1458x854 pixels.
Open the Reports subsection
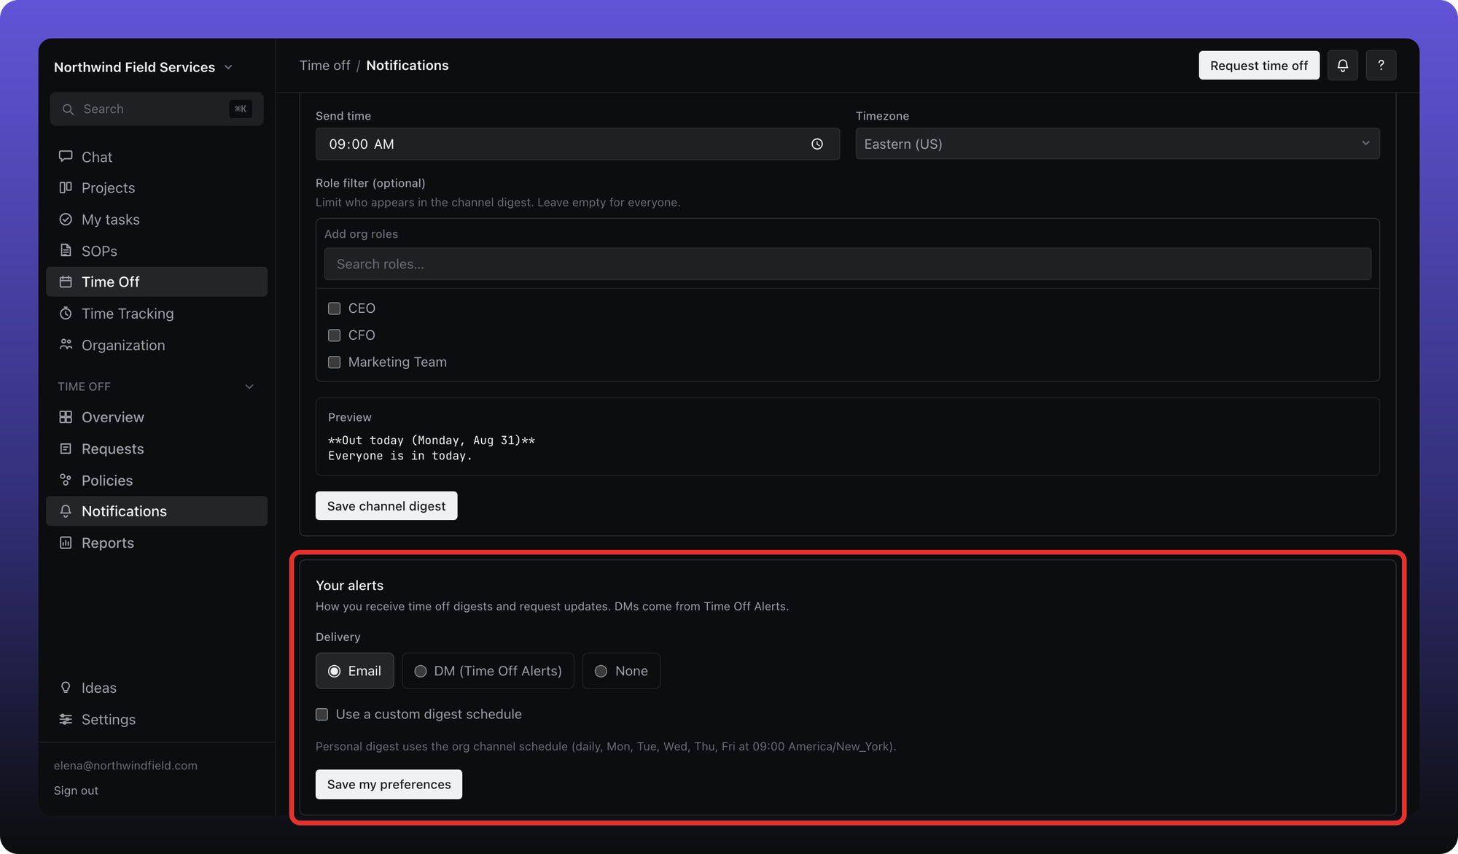157,543
